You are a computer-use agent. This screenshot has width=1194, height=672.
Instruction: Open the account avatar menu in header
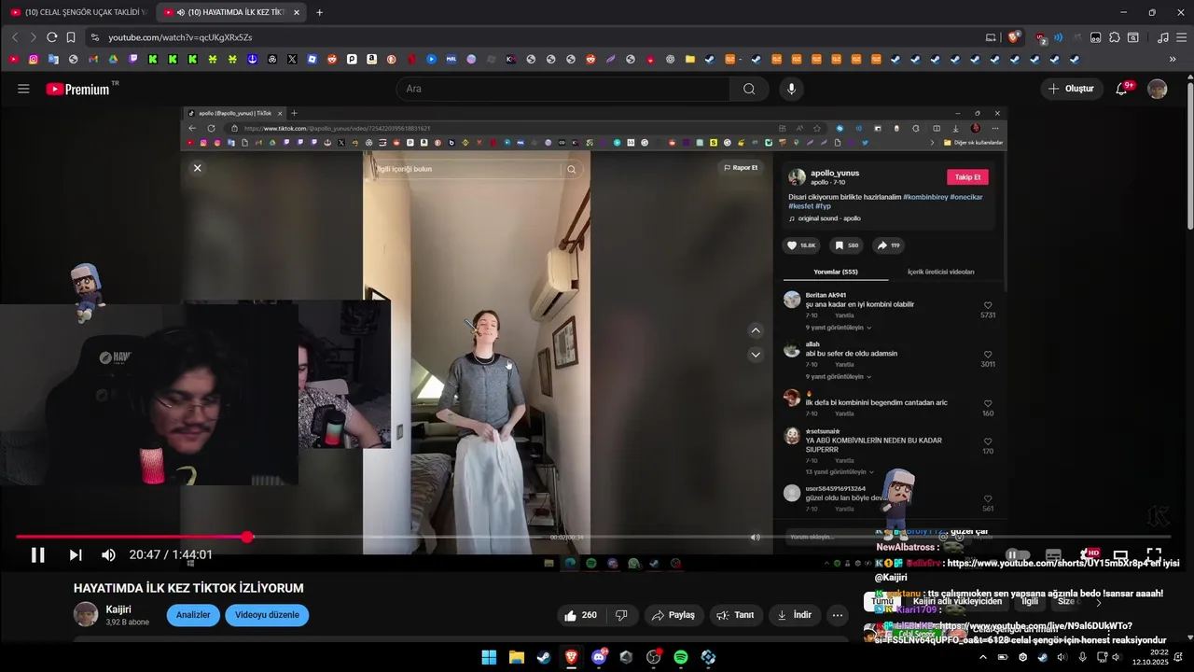[x=1157, y=89]
